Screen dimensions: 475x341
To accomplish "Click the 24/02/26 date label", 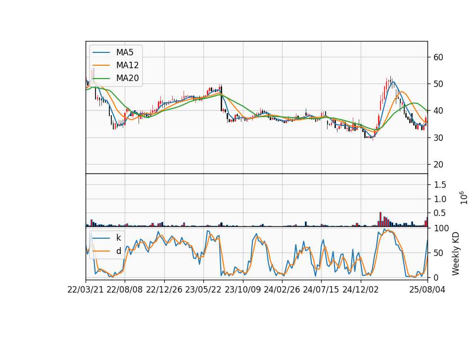I will (282, 290).
